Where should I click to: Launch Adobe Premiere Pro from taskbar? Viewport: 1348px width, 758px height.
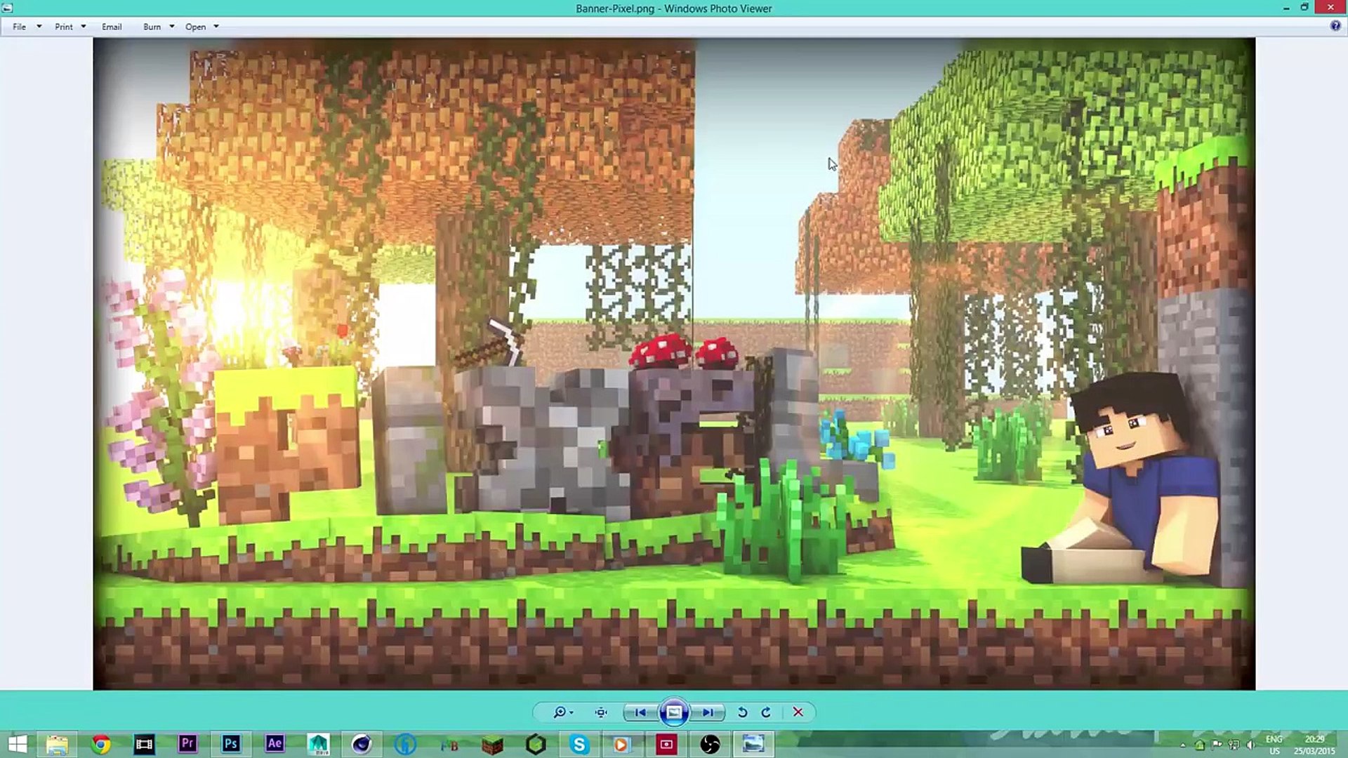[x=187, y=744]
